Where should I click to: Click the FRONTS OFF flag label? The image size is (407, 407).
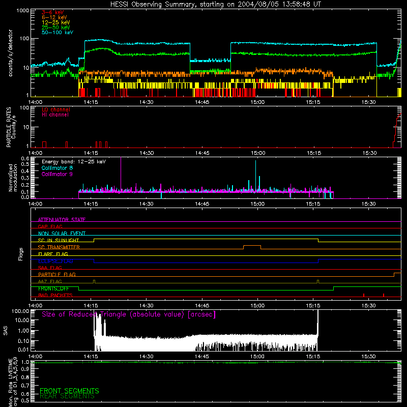point(53,288)
